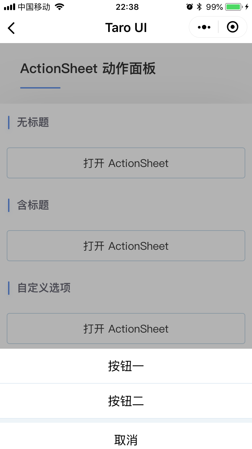Viewport: 252px width, 449px height.
Task: Tap the circular capsule close icon
Action: (x=233, y=27)
